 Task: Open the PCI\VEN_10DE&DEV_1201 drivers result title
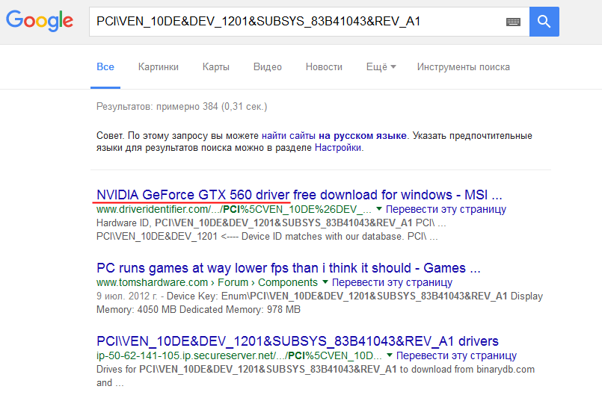pyautogui.click(x=298, y=341)
